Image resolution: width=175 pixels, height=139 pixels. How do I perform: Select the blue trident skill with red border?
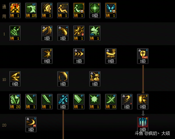coord(143,122)
